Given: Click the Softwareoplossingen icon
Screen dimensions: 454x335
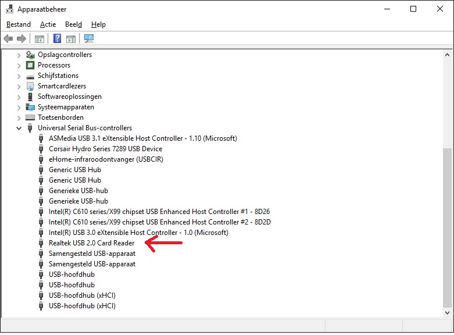Looking at the screenshot, I should click(x=30, y=97).
